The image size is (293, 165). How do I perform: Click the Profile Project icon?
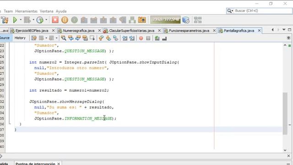pyautogui.click(x=40, y=20)
